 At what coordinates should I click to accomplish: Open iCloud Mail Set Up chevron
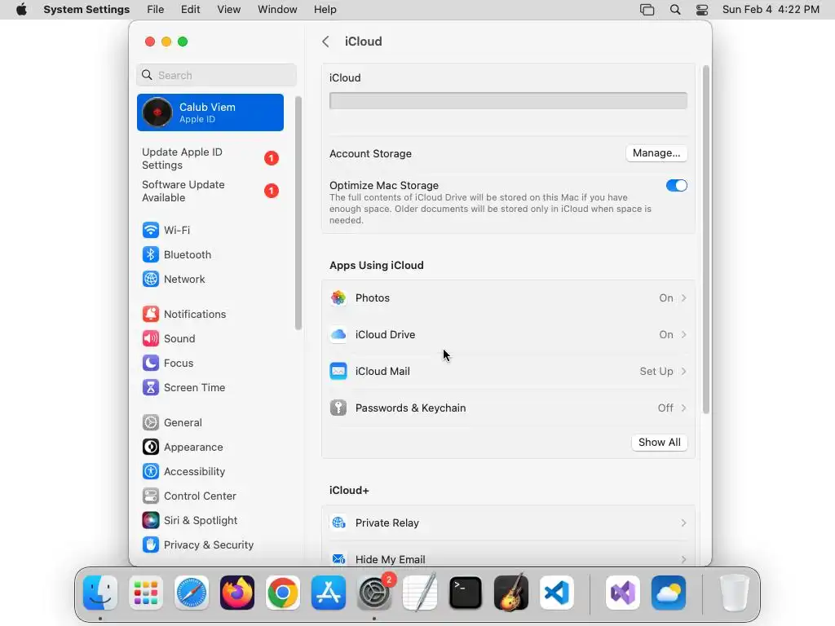pyautogui.click(x=684, y=372)
